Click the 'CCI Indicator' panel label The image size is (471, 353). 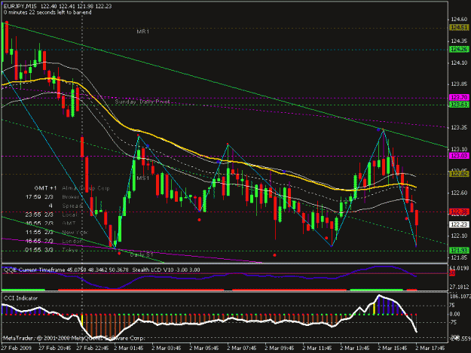click(21, 298)
